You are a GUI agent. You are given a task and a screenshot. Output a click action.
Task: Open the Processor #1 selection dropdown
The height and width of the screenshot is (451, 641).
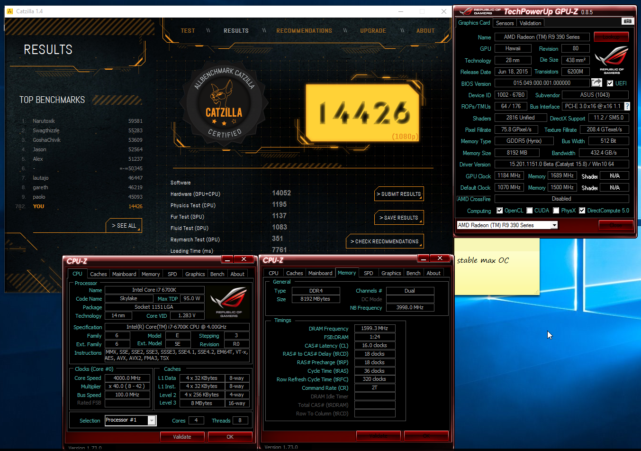152,421
